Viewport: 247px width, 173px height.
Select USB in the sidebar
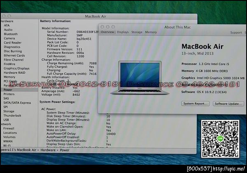6,120
